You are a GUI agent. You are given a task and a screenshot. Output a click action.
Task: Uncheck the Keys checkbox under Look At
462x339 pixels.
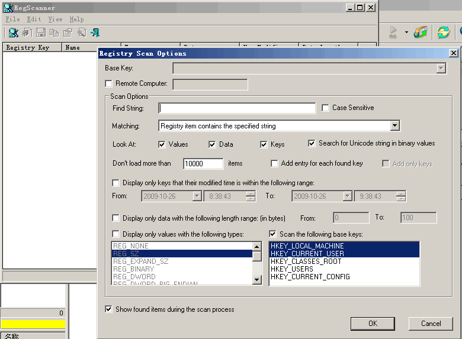(264, 144)
